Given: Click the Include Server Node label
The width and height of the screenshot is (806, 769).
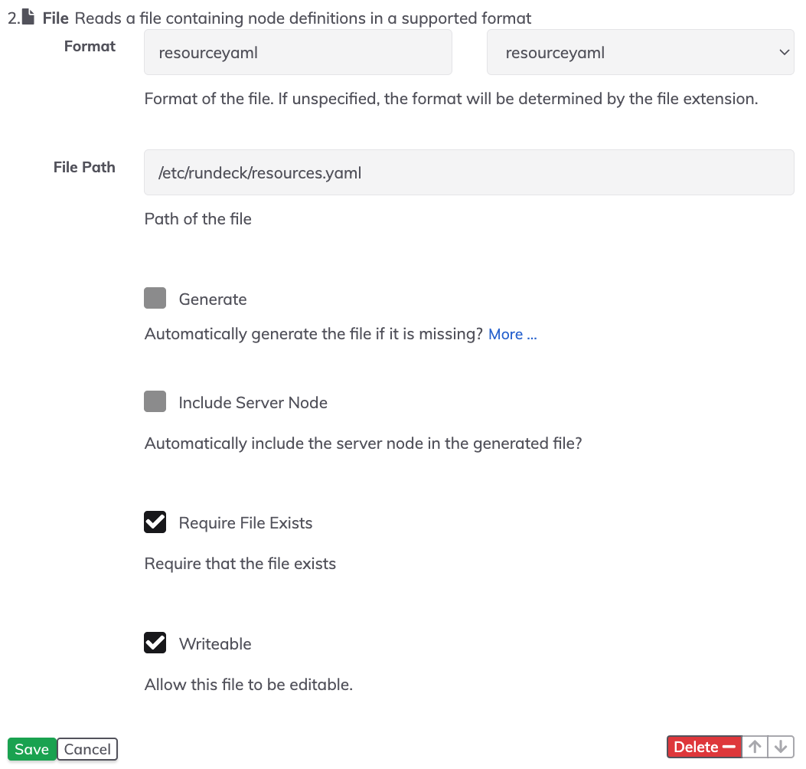Looking at the screenshot, I should (x=253, y=403).
